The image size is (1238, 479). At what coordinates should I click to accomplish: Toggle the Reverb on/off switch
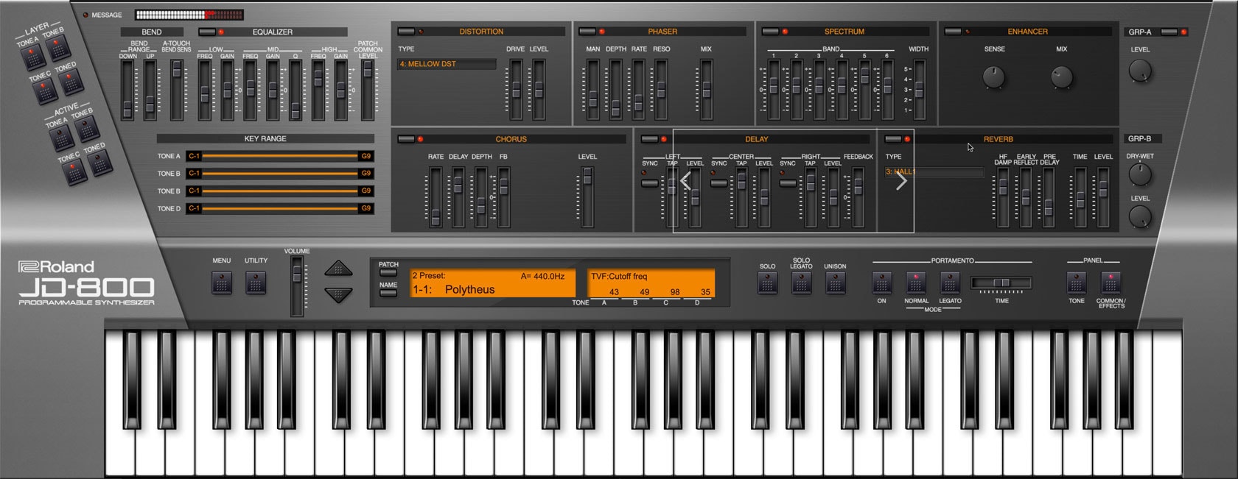pyautogui.click(x=893, y=139)
